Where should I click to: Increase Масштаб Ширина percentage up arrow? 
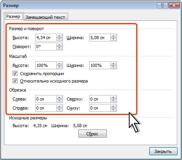pos(113,64)
